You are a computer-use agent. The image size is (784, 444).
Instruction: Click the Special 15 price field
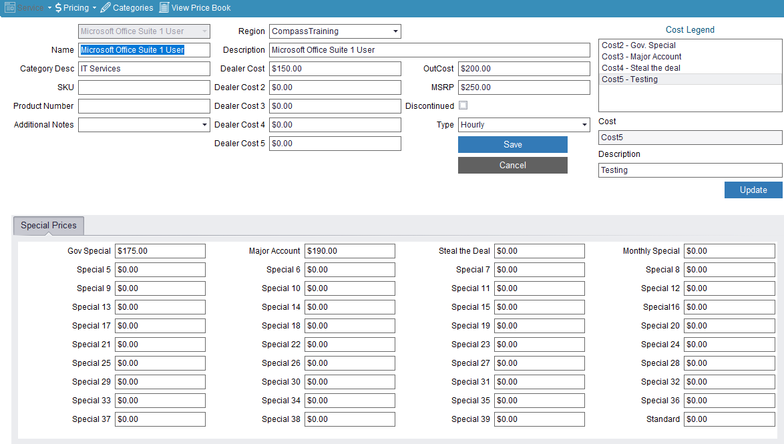[x=540, y=307]
